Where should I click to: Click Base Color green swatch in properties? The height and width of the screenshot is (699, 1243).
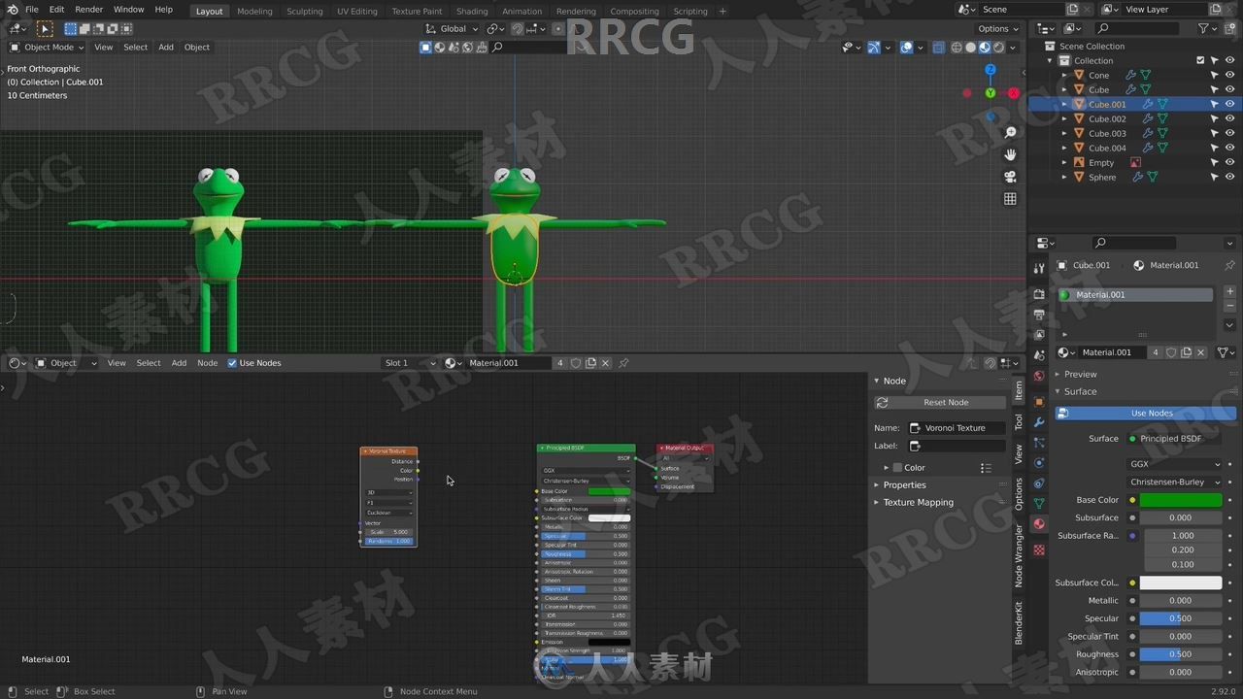click(x=1181, y=500)
